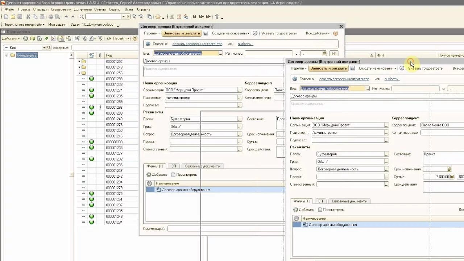464x261 pixels.
Task: Click the Redo arrow icon
Action: pos(73,17)
